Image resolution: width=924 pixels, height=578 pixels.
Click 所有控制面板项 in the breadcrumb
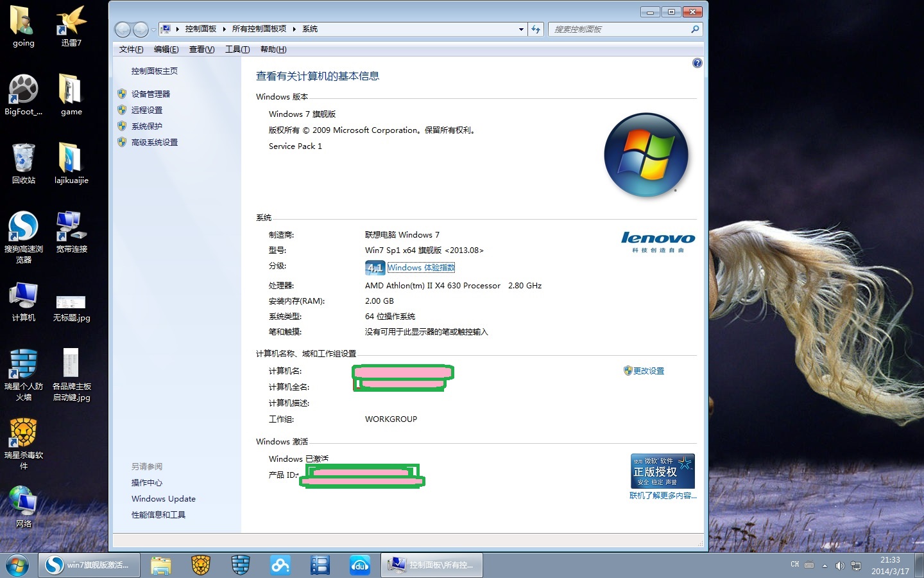point(259,29)
